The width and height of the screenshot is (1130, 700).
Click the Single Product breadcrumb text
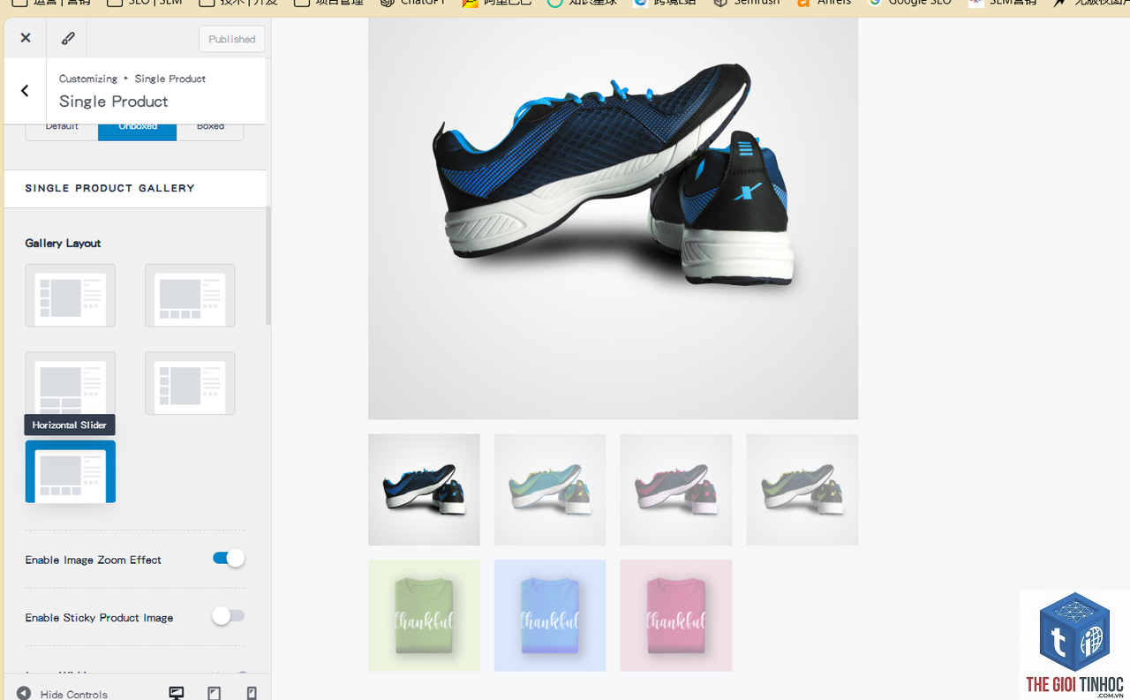point(170,79)
